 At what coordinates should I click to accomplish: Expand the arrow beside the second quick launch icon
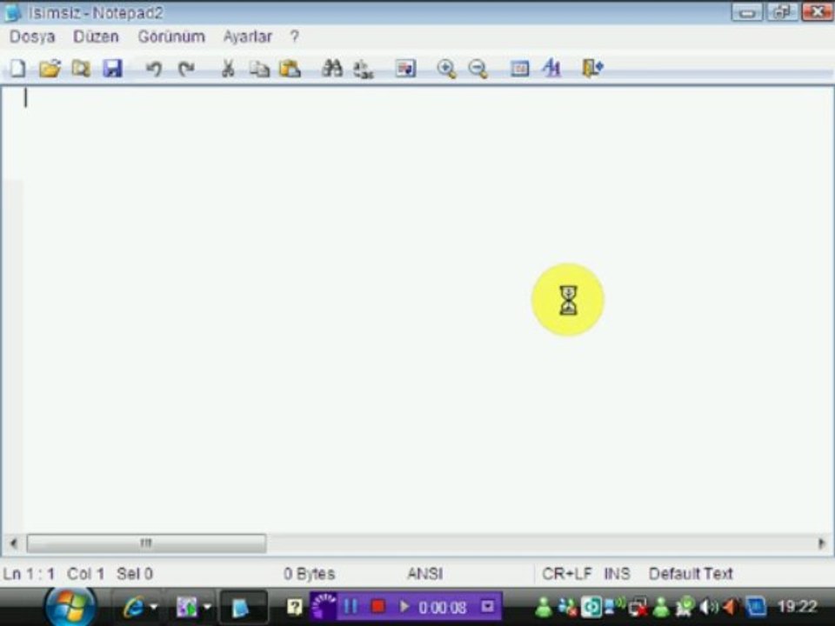(207, 607)
